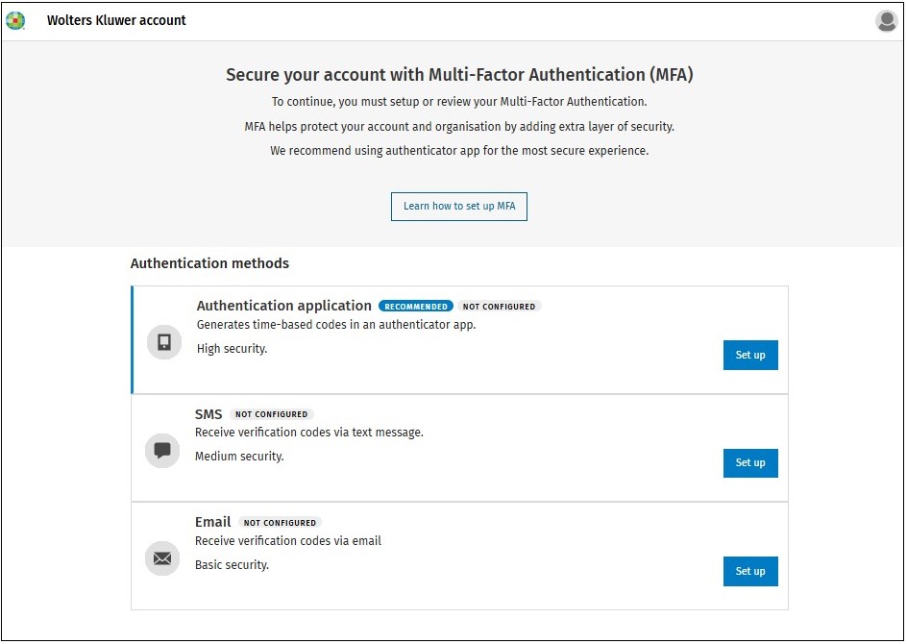Image resolution: width=907 pixels, height=644 pixels.
Task: Click the Wolters Kluwer logo icon
Action: (x=15, y=20)
